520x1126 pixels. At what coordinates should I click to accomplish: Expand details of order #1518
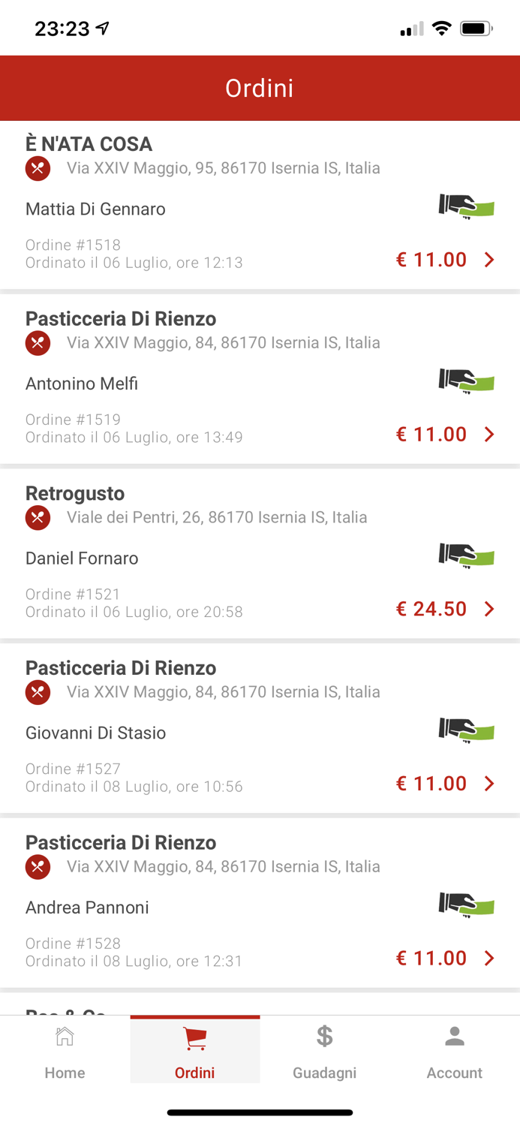pyautogui.click(x=489, y=259)
